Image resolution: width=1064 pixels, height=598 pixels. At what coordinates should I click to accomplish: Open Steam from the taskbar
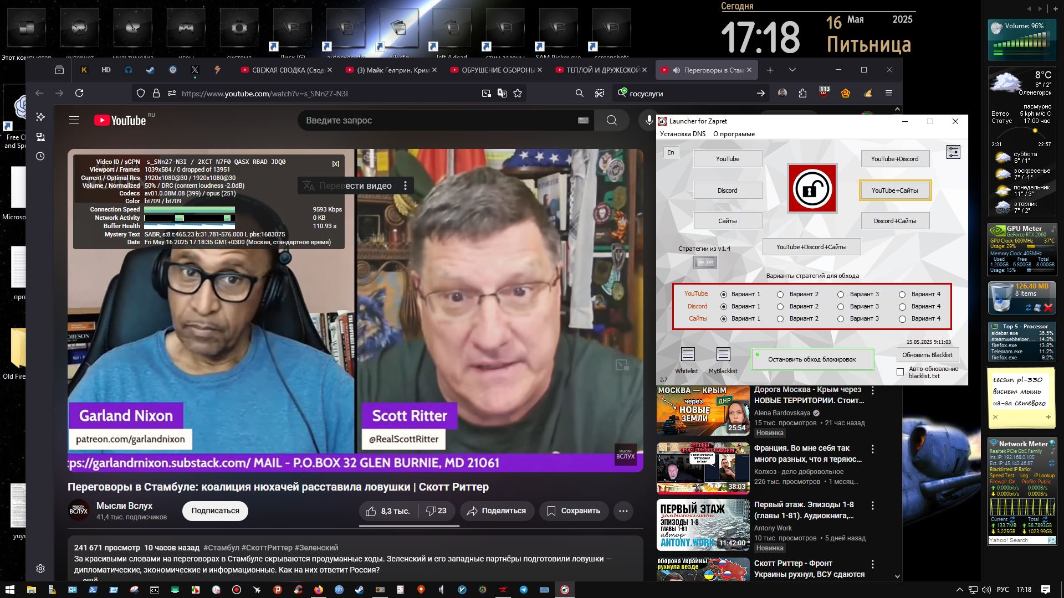coord(359,590)
